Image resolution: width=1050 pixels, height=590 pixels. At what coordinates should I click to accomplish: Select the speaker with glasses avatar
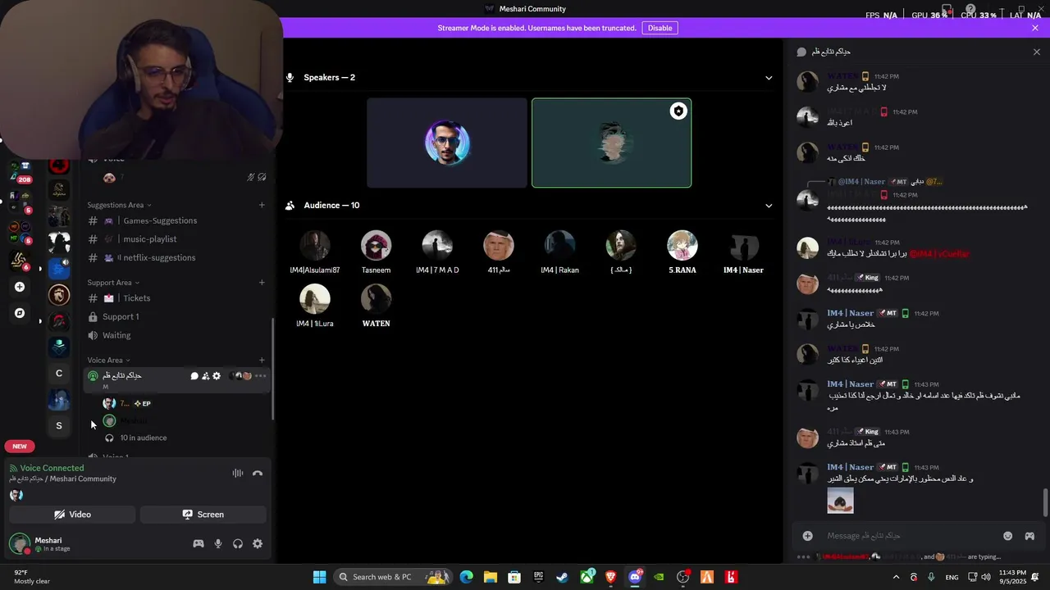[x=447, y=143]
